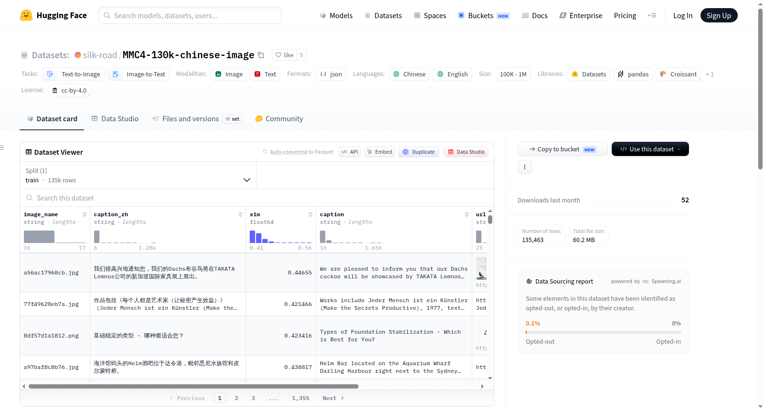The height and width of the screenshot is (411, 764).
Task: Click the Duplicate button
Action: click(x=418, y=152)
